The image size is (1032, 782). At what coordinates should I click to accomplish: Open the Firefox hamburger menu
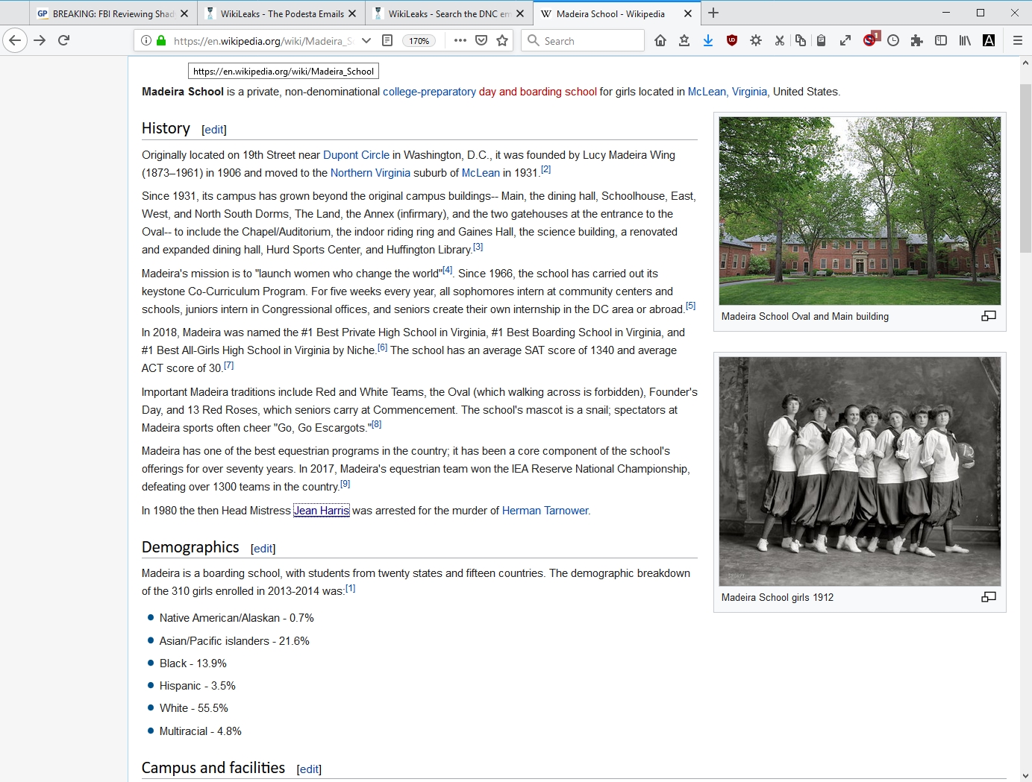pos(1018,40)
